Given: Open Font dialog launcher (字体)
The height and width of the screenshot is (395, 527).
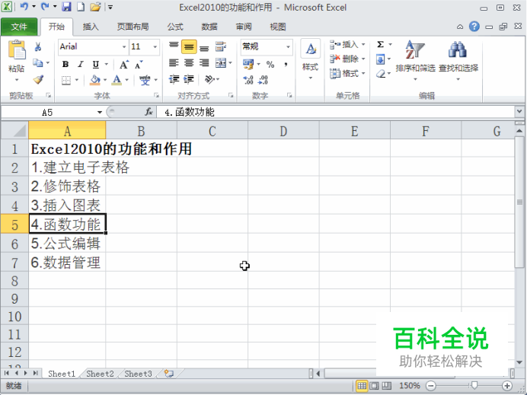Looking at the screenshot, I should 156,96.
